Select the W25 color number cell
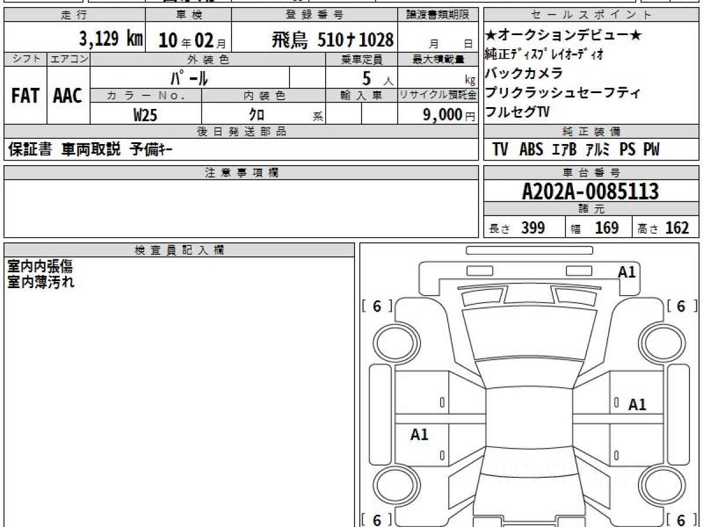This screenshot has width=703, height=527. pyautogui.click(x=145, y=115)
